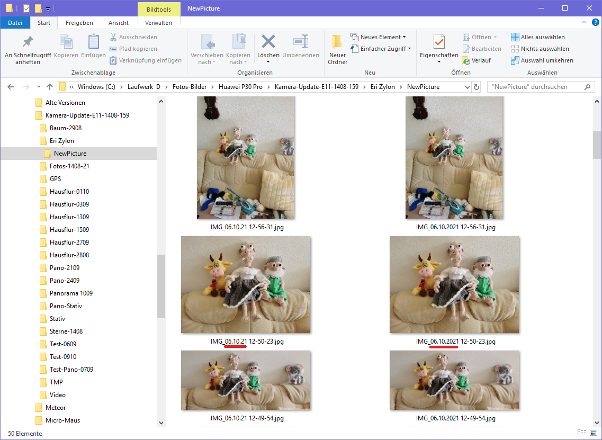602x440 pixels.
Task: Refresh the address bar location
Action: click(x=477, y=87)
